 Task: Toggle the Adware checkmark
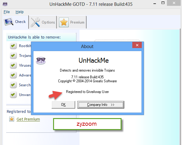pyautogui.click(x=13, y=75)
